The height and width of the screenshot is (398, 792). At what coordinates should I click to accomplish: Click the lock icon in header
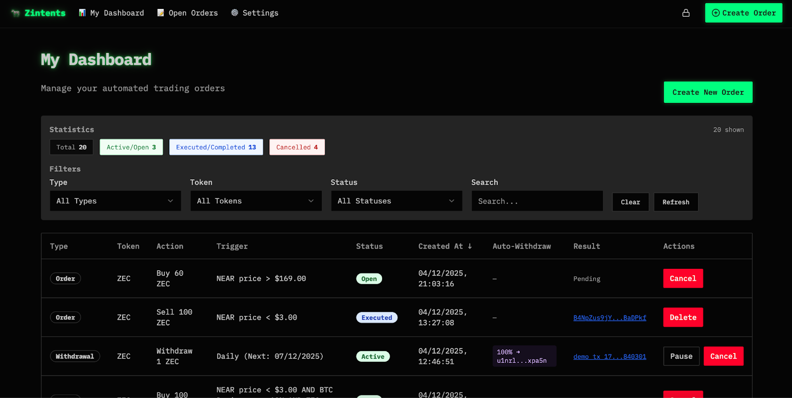(x=686, y=13)
